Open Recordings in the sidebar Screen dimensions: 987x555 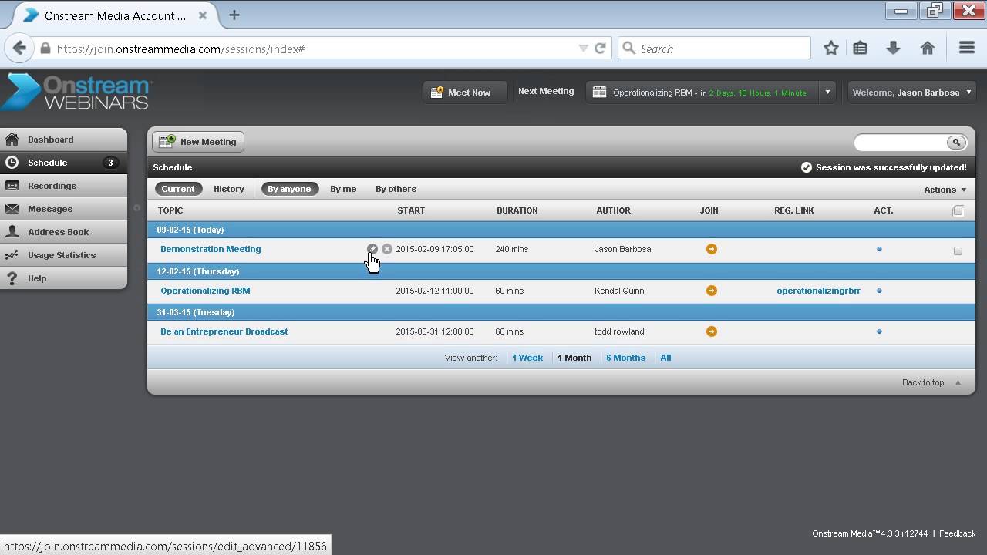(x=63, y=186)
